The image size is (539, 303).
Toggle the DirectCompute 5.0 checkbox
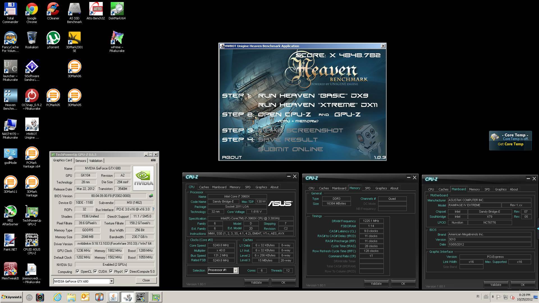(126, 272)
